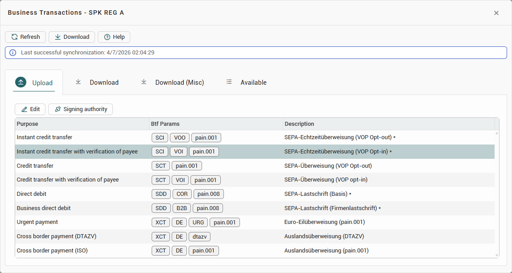512x273 pixels.
Task: Switch to the Download tab
Action: tap(97, 83)
